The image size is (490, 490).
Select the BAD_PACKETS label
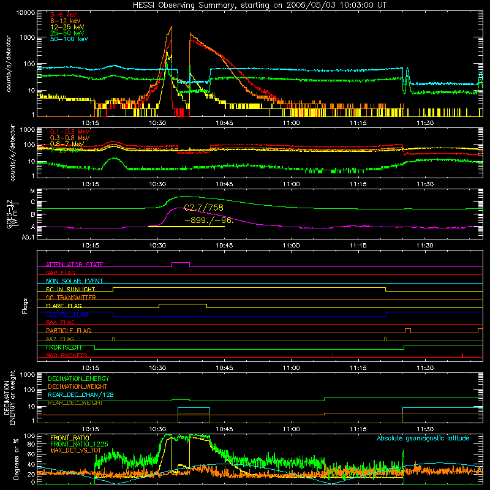click(67, 356)
